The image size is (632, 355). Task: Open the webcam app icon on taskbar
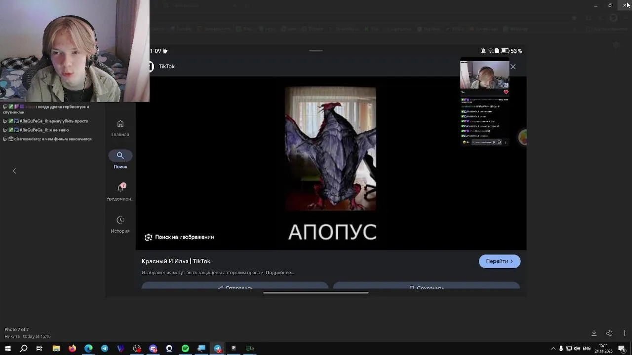(169, 349)
